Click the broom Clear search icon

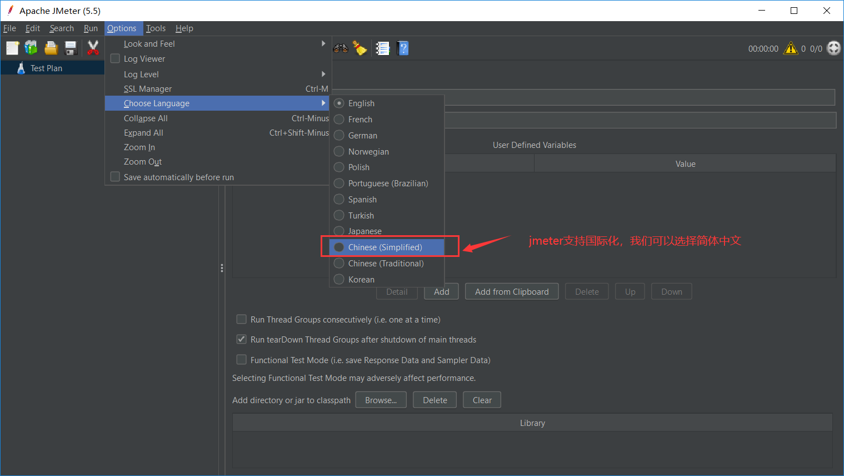pos(361,48)
